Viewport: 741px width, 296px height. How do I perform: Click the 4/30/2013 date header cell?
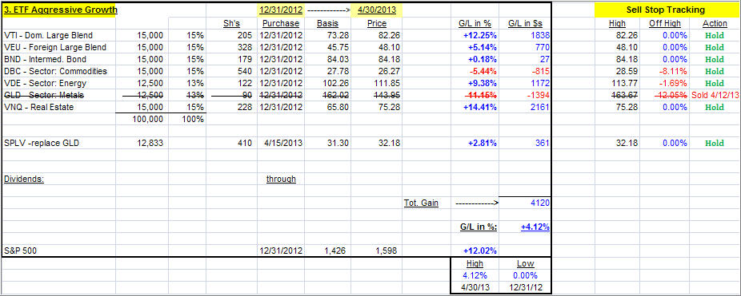click(377, 10)
